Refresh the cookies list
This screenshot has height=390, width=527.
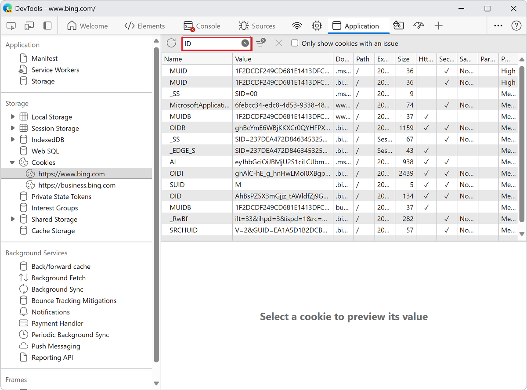171,43
